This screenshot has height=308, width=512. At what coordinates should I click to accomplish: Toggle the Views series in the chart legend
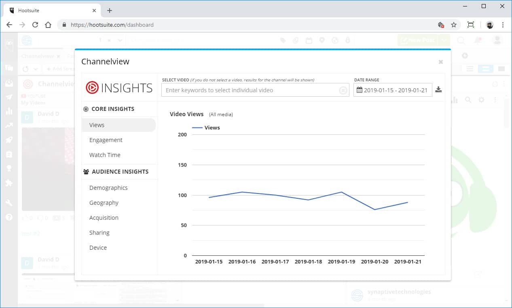pyautogui.click(x=206, y=127)
